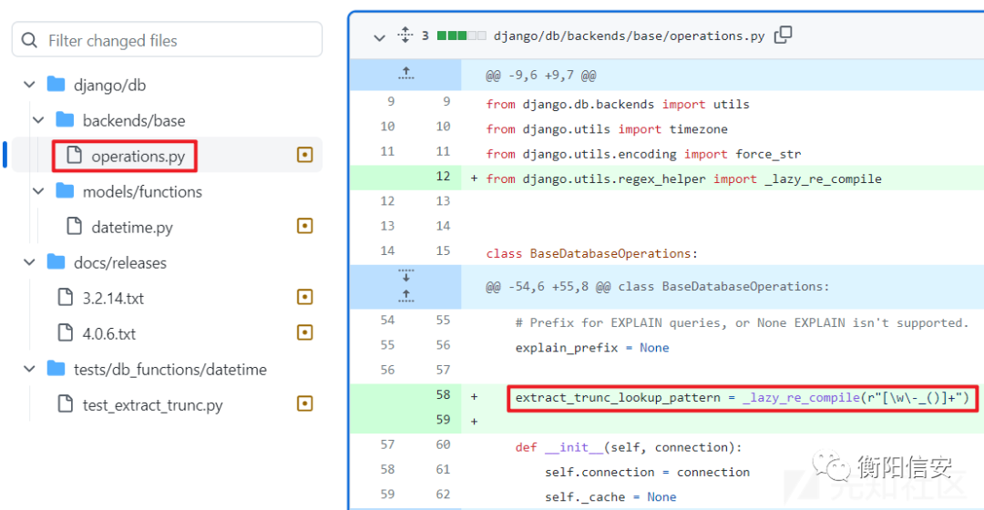
Task: Click modified status icon for datetime.py
Action: pyautogui.click(x=305, y=226)
